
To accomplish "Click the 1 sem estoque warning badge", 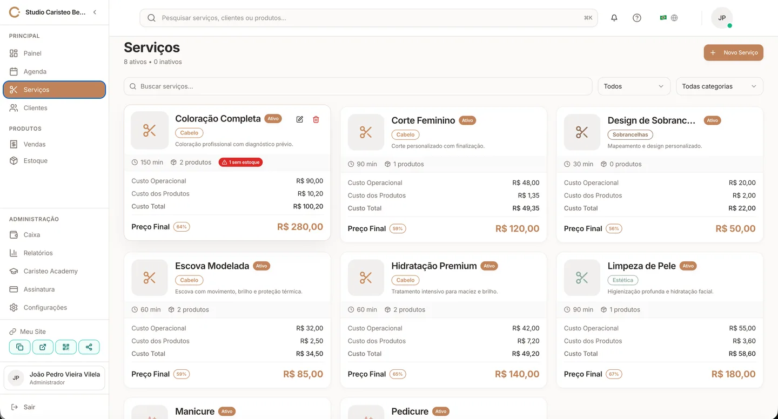I will pyautogui.click(x=240, y=162).
